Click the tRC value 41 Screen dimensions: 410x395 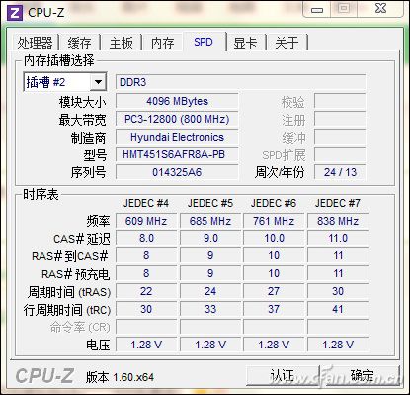coord(338,309)
